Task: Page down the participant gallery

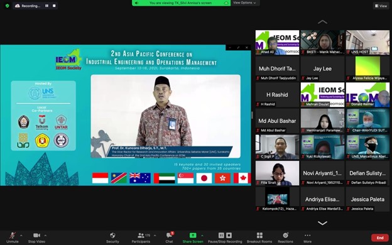Action: 322,223
